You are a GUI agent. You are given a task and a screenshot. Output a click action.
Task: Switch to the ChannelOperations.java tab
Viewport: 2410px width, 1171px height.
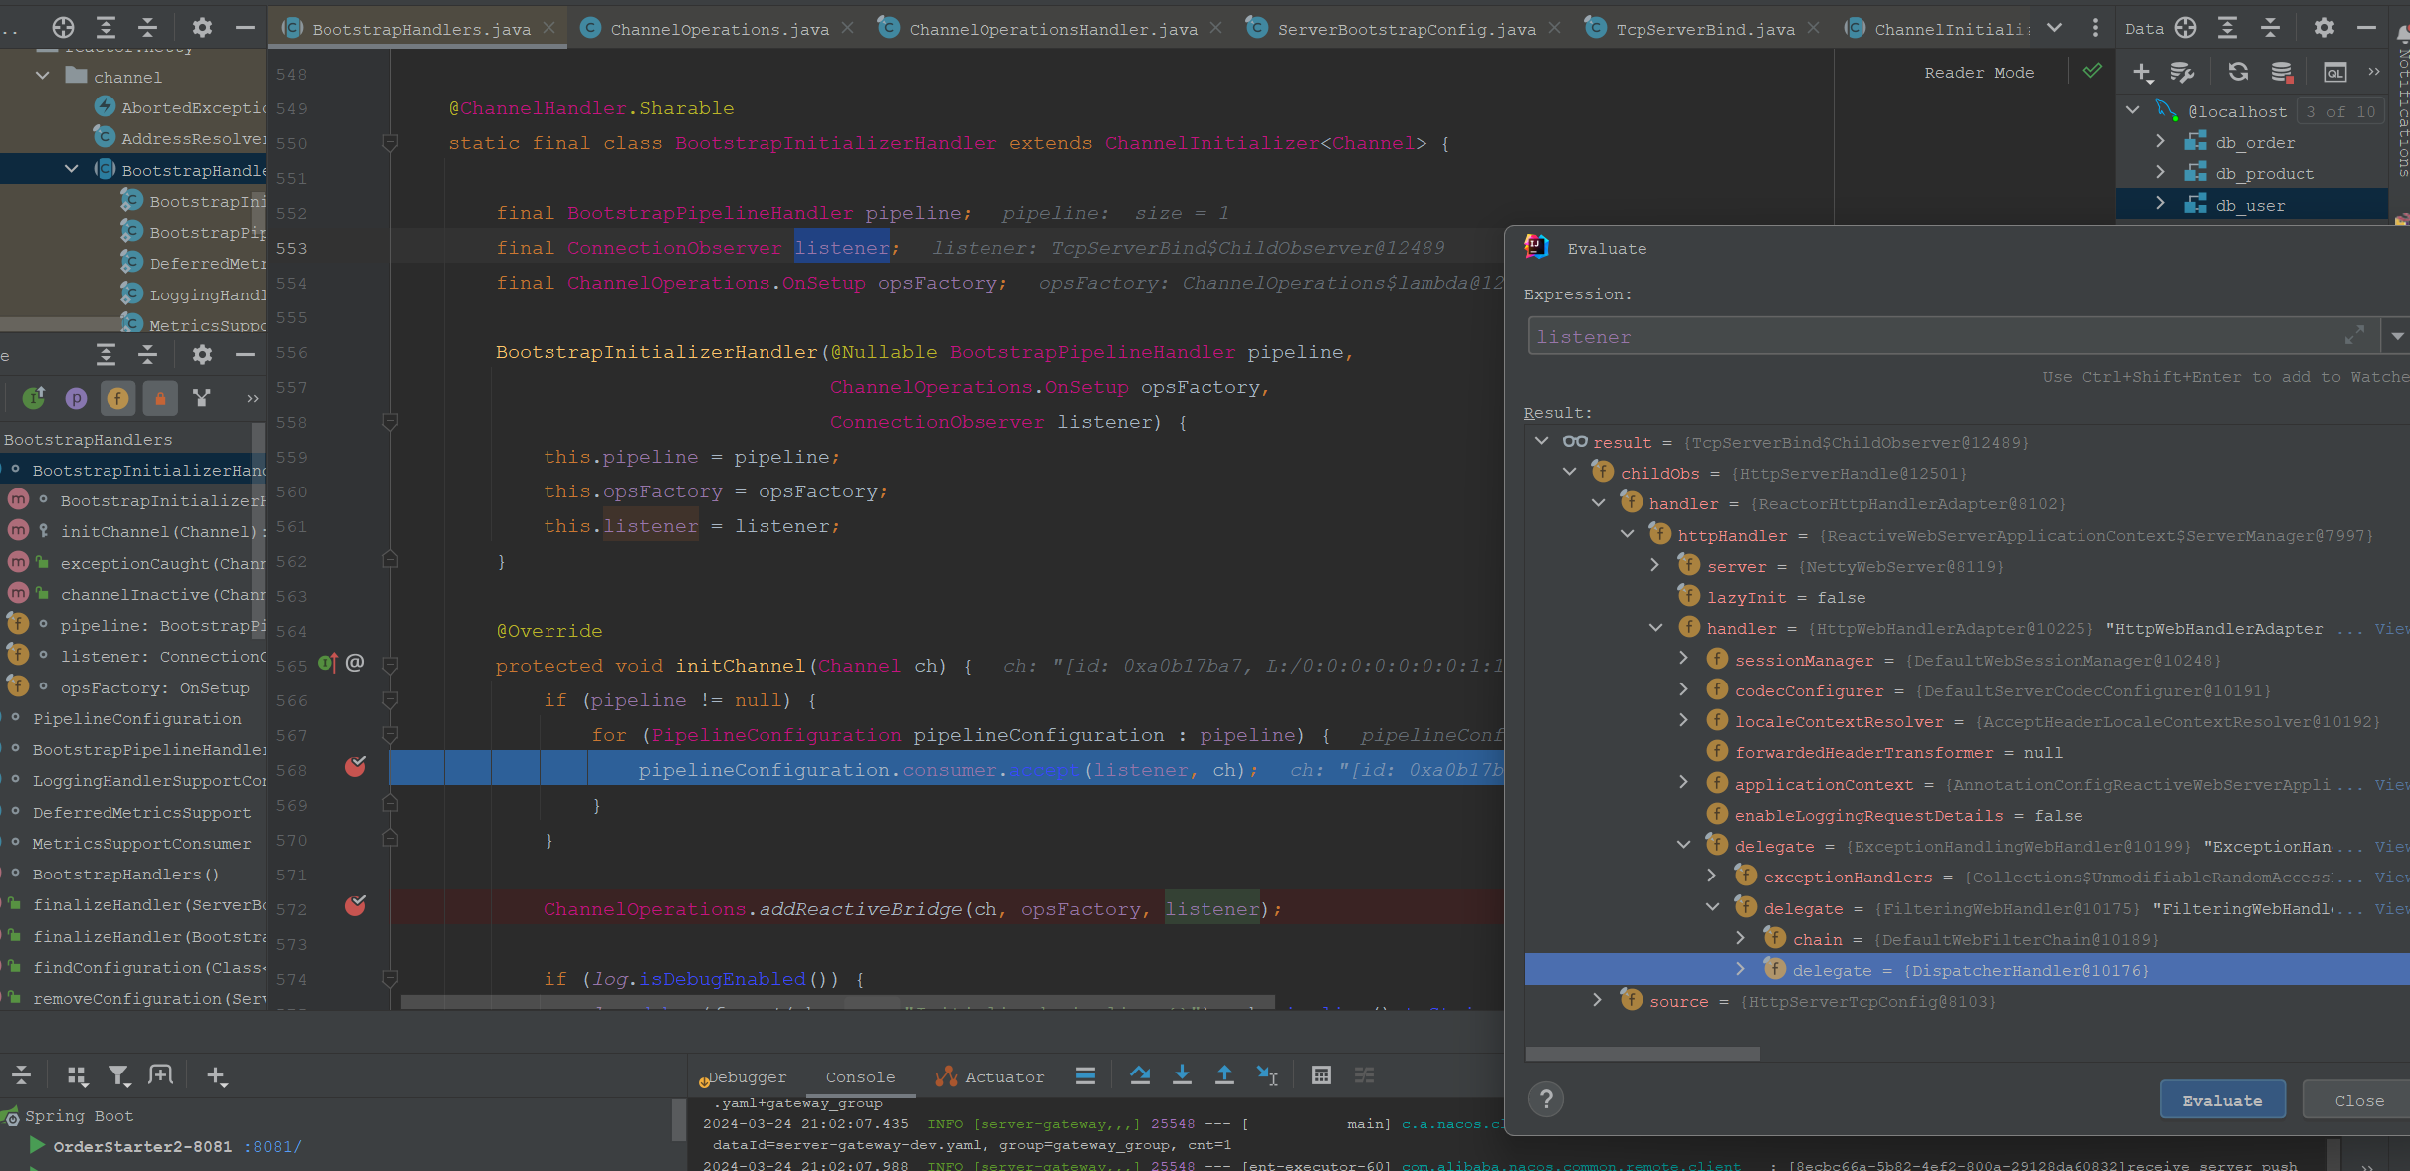[x=719, y=29]
